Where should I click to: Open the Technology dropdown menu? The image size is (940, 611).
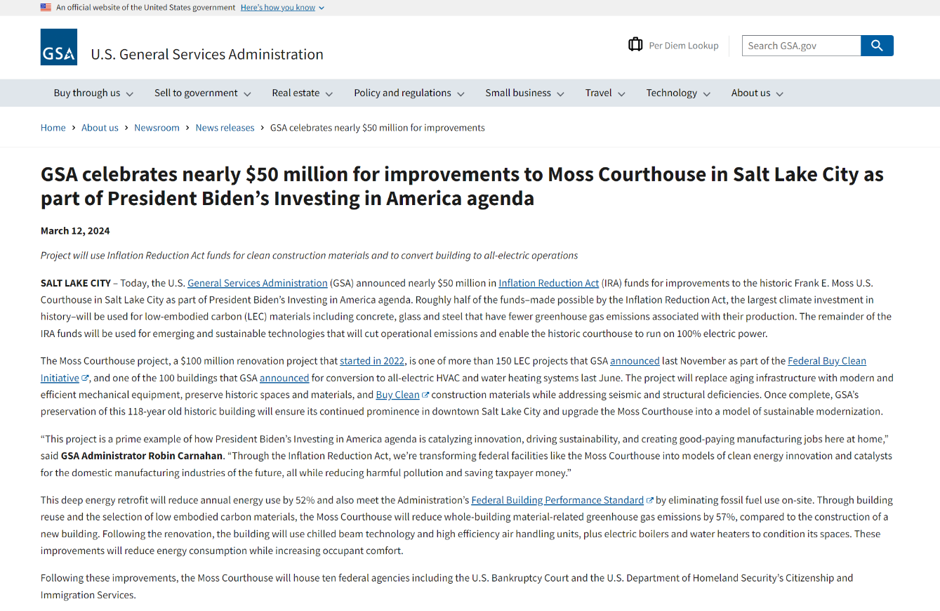tap(678, 93)
